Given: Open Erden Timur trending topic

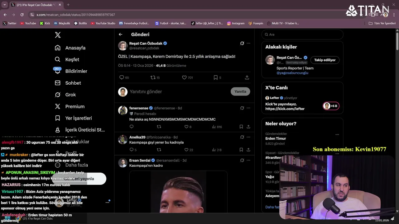Looking at the screenshot, I should tap(276, 138).
